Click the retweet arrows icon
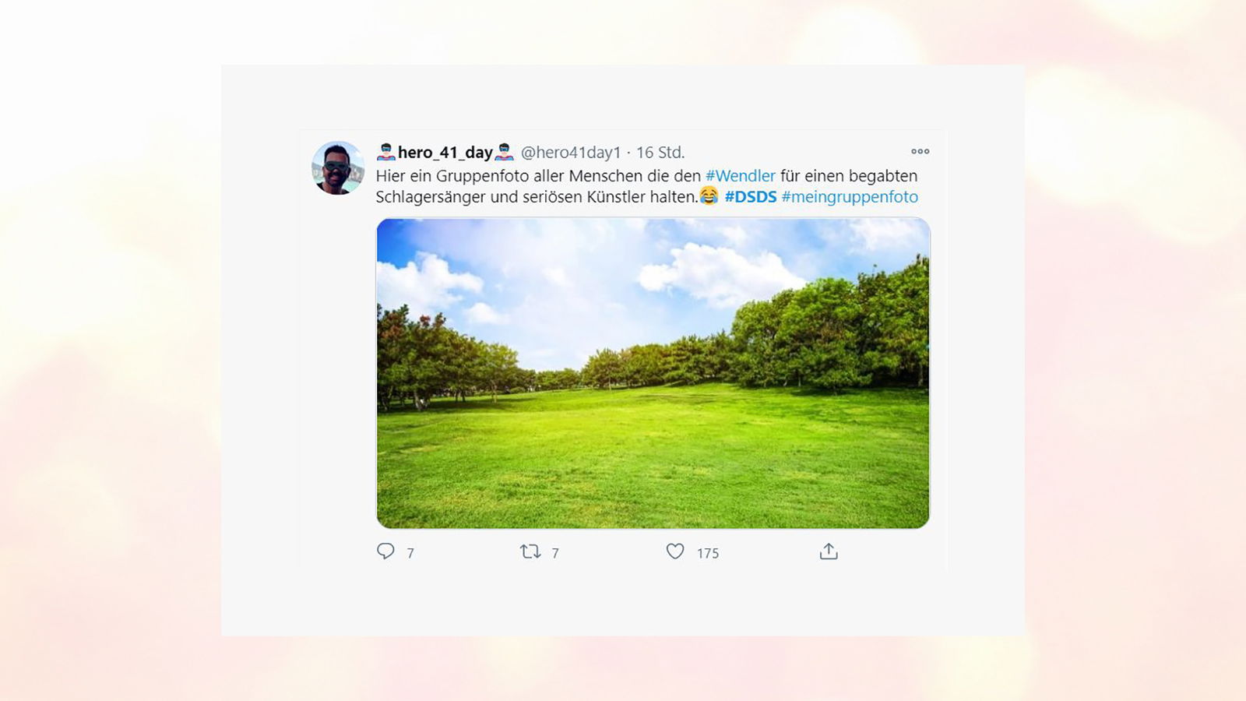 click(x=530, y=551)
